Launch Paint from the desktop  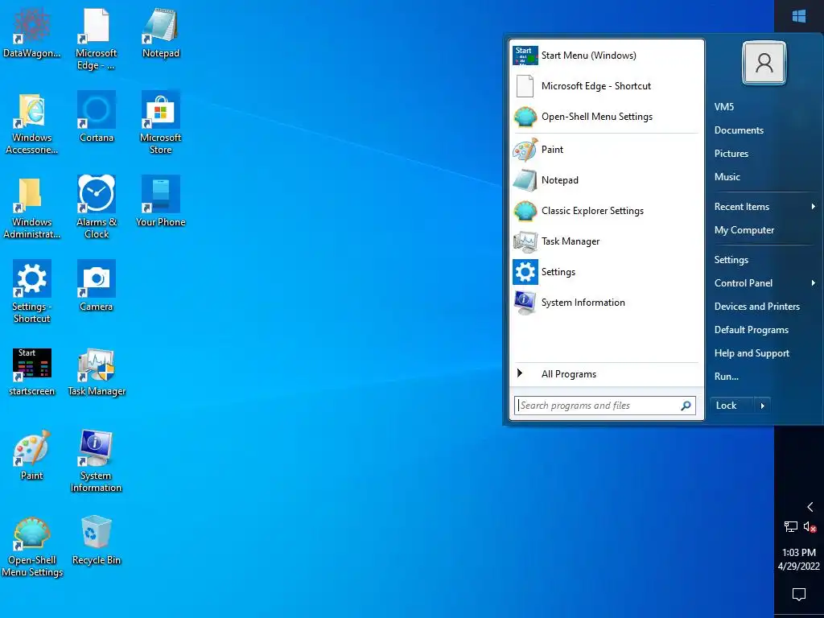point(31,455)
